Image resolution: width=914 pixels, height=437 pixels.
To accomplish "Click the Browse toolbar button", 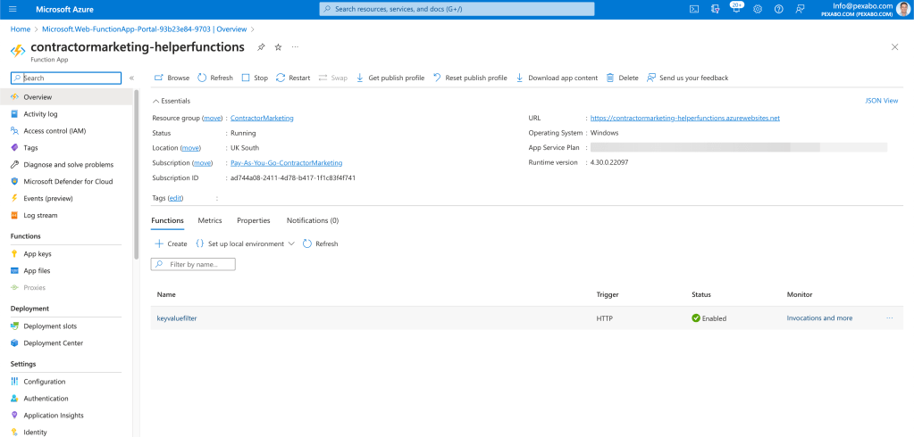I will (x=172, y=78).
